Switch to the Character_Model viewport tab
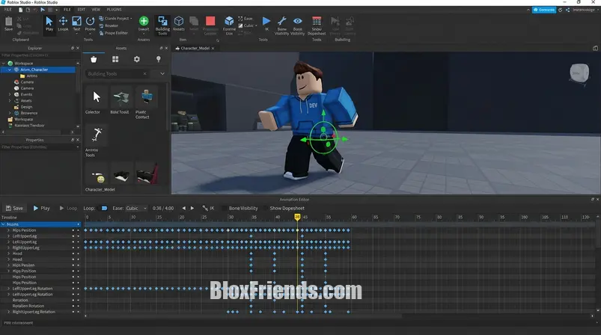The image size is (601, 335). [195, 48]
